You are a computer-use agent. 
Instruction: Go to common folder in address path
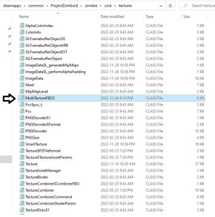pos(35,6)
